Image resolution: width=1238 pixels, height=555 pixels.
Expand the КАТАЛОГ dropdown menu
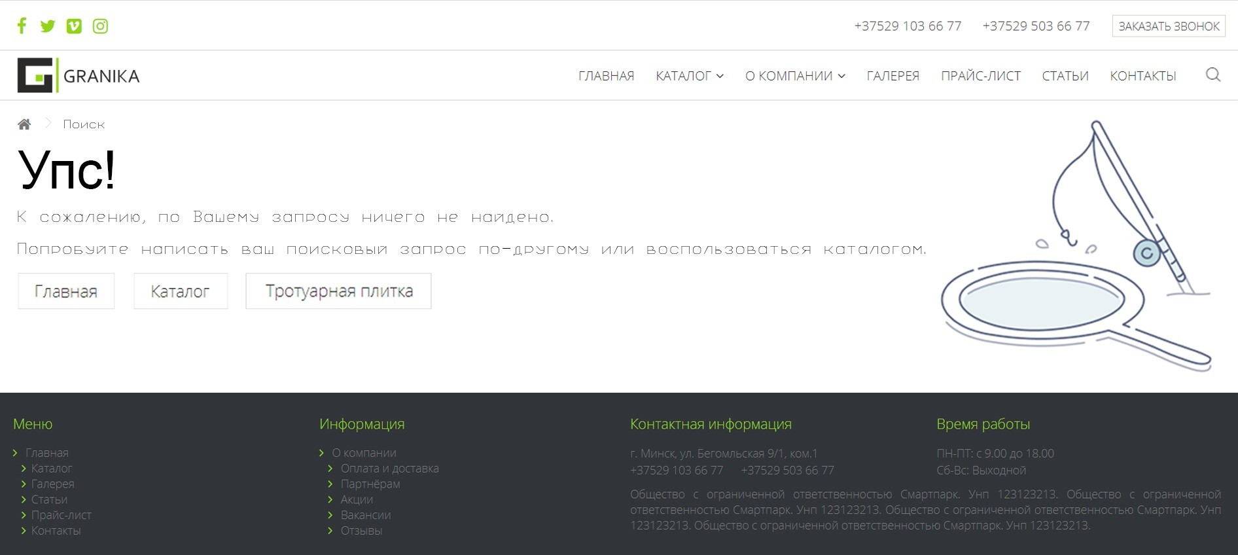(x=689, y=76)
